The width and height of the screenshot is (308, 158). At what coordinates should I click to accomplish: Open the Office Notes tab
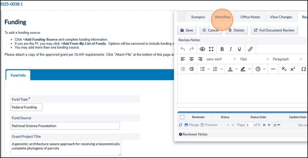pos(250,17)
